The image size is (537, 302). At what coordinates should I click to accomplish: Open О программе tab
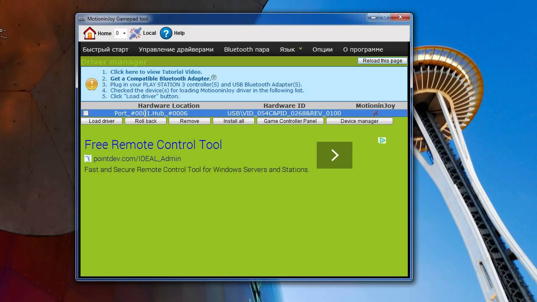pyautogui.click(x=363, y=49)
